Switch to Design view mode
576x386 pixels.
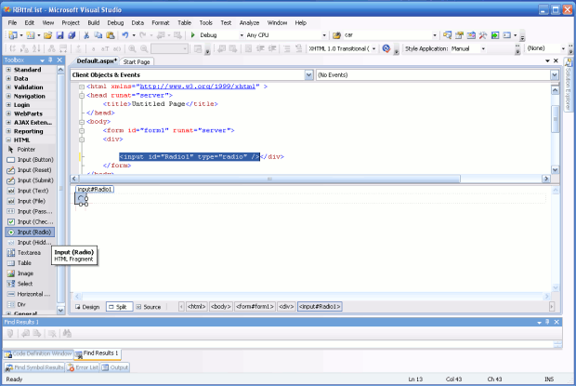87,306
